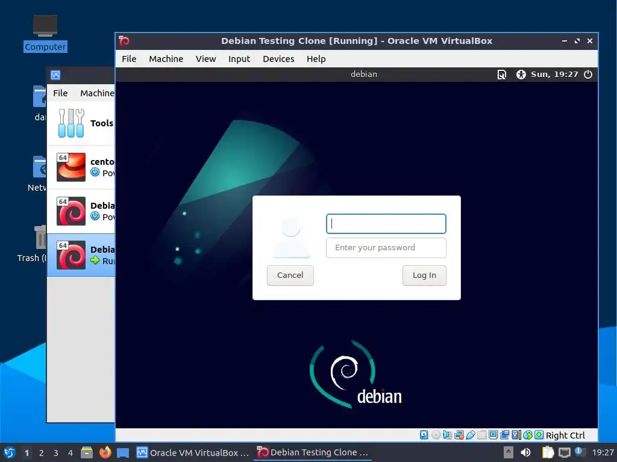Click the volume speaker tray icon
This screenshot has width=617, height=462.
tap(525, 452)
